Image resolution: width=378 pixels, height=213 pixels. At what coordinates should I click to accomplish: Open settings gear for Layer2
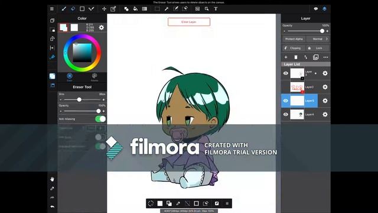pos(325,87)
